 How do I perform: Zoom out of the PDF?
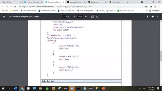click(x=75, y=17)
